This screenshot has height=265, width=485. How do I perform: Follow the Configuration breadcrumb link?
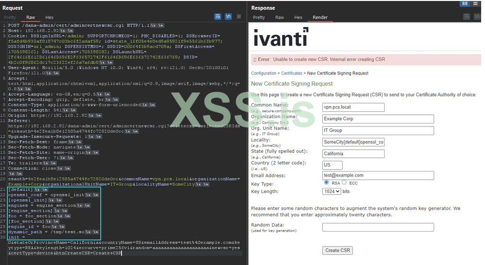(x=264, y=73)
